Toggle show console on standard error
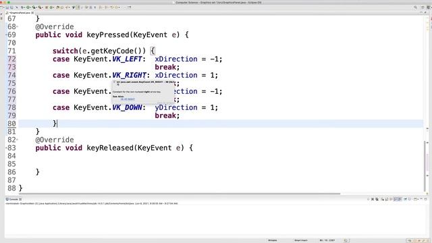The width and height of the screenshot is (432, 243). 400,199
